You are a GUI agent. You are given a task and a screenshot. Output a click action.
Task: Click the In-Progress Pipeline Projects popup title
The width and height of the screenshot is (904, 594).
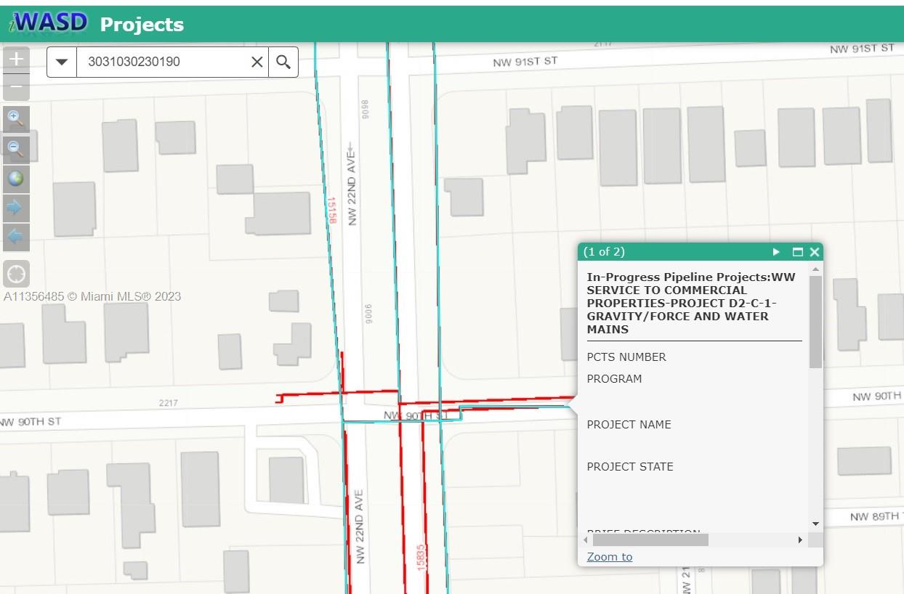point(691,303)
